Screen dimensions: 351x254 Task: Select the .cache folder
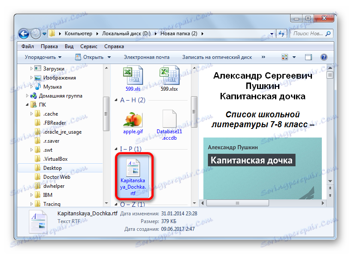[51, 113]
